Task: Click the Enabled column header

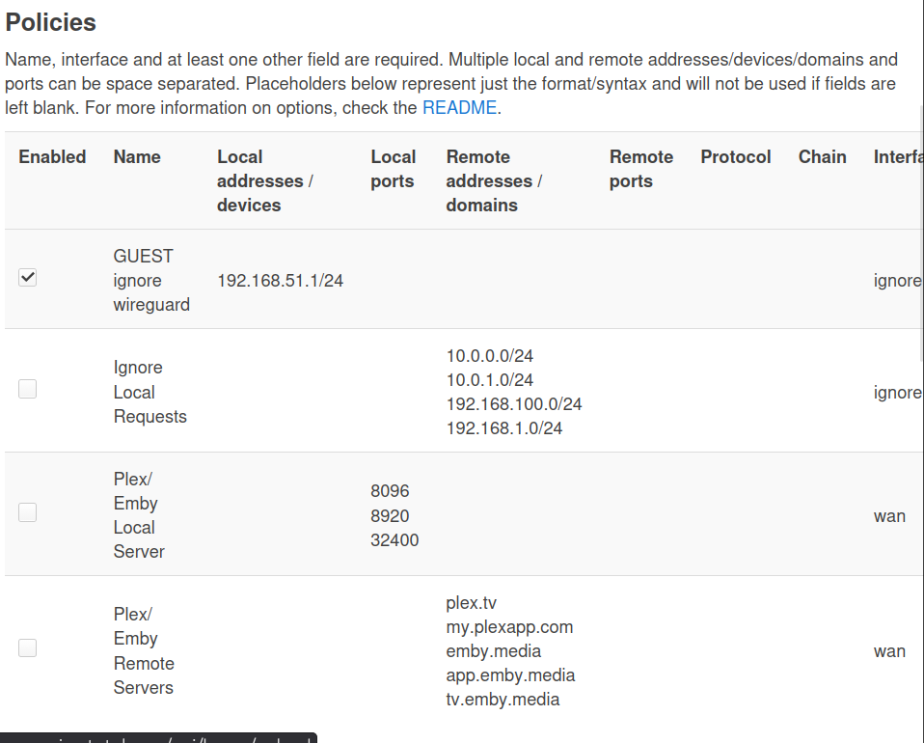Action: pos(52,157)
